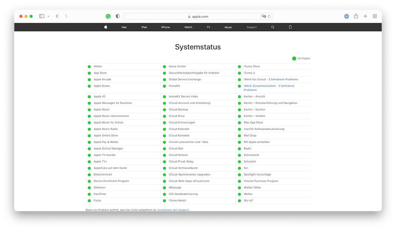The width and height of the screenshot is (396, 230).
Task: Open the privacy report shield
Action: coord(118,16)
